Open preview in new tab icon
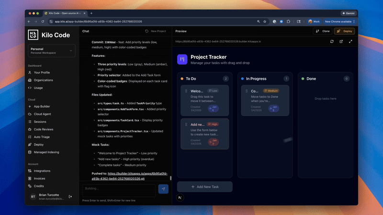The width and height of the screenshot is (383, 215). 341,42
